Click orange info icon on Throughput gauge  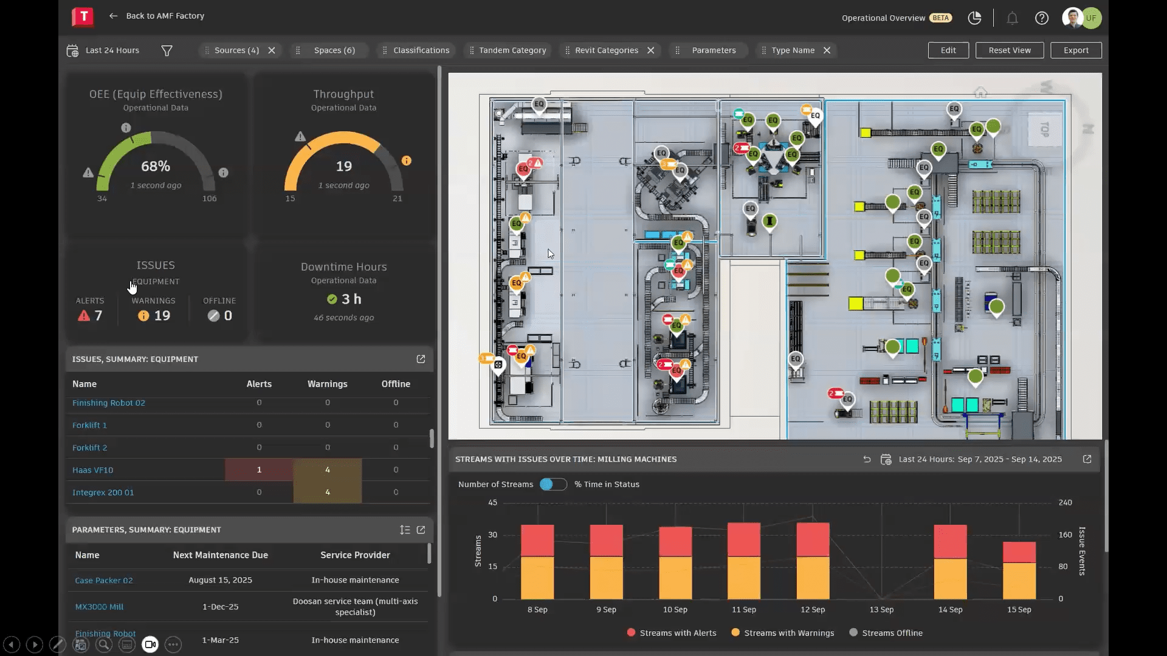[x=407, y=160]
